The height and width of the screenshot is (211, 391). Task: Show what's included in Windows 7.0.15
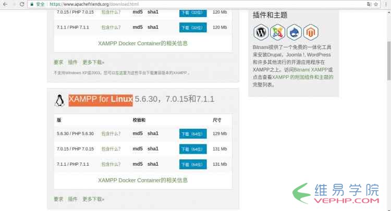click(111, 12)
